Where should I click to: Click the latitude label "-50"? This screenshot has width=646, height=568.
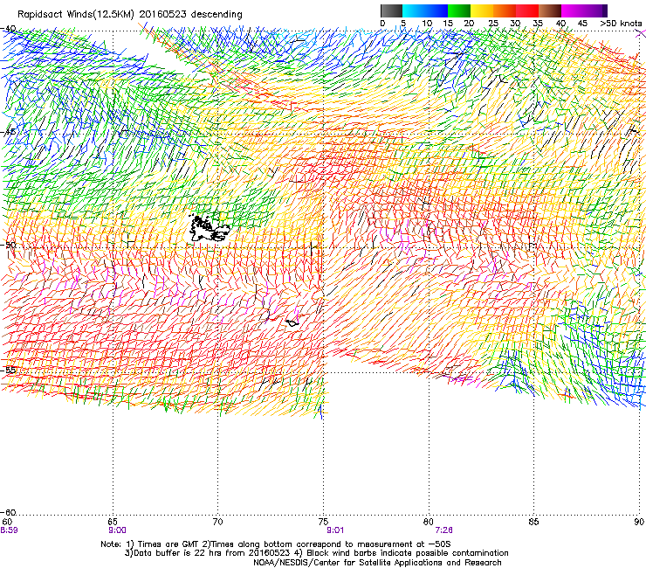coord(8,245)
